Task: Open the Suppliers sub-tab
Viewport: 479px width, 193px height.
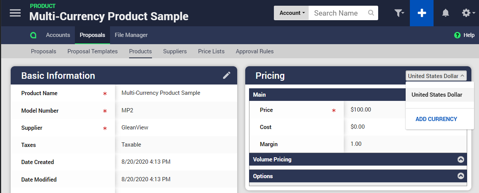Action: 175,51
